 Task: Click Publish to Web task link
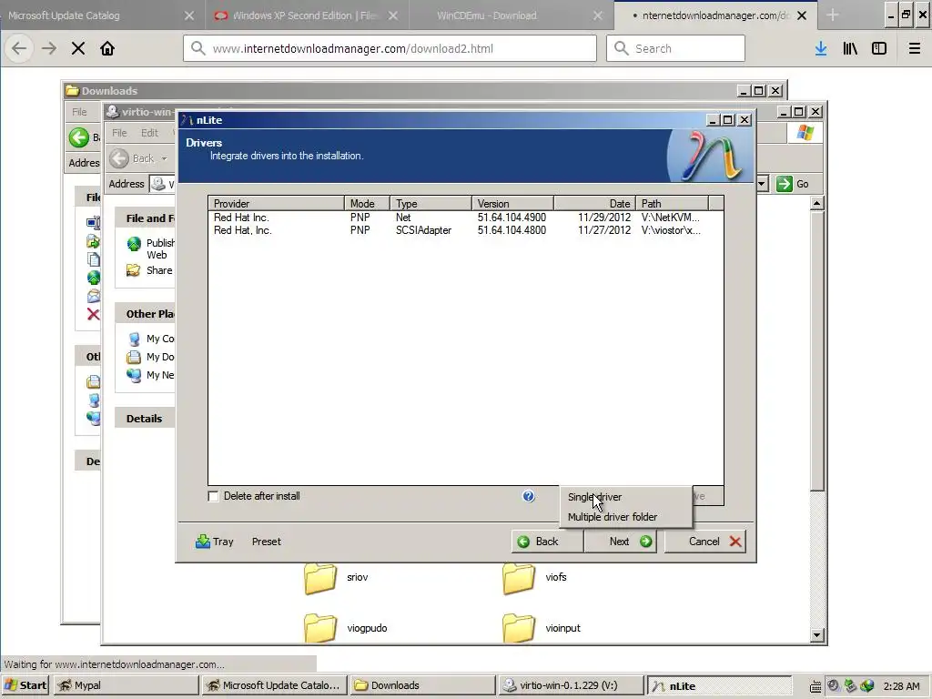[151, 248]
